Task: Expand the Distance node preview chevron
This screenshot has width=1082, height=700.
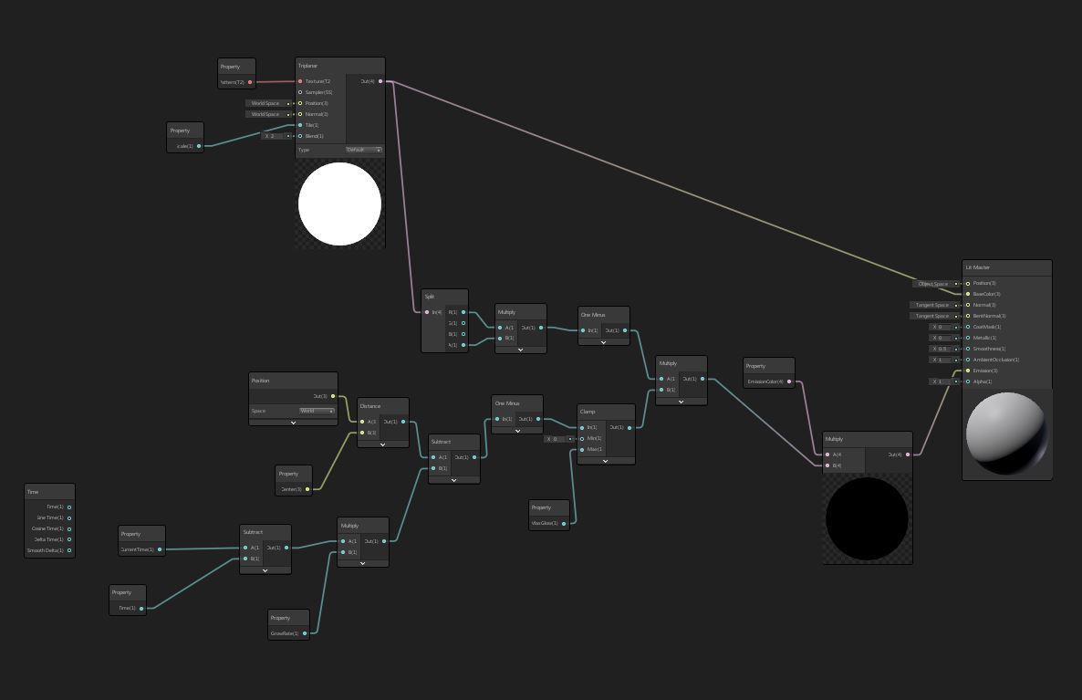Action: tap(382, 444)
